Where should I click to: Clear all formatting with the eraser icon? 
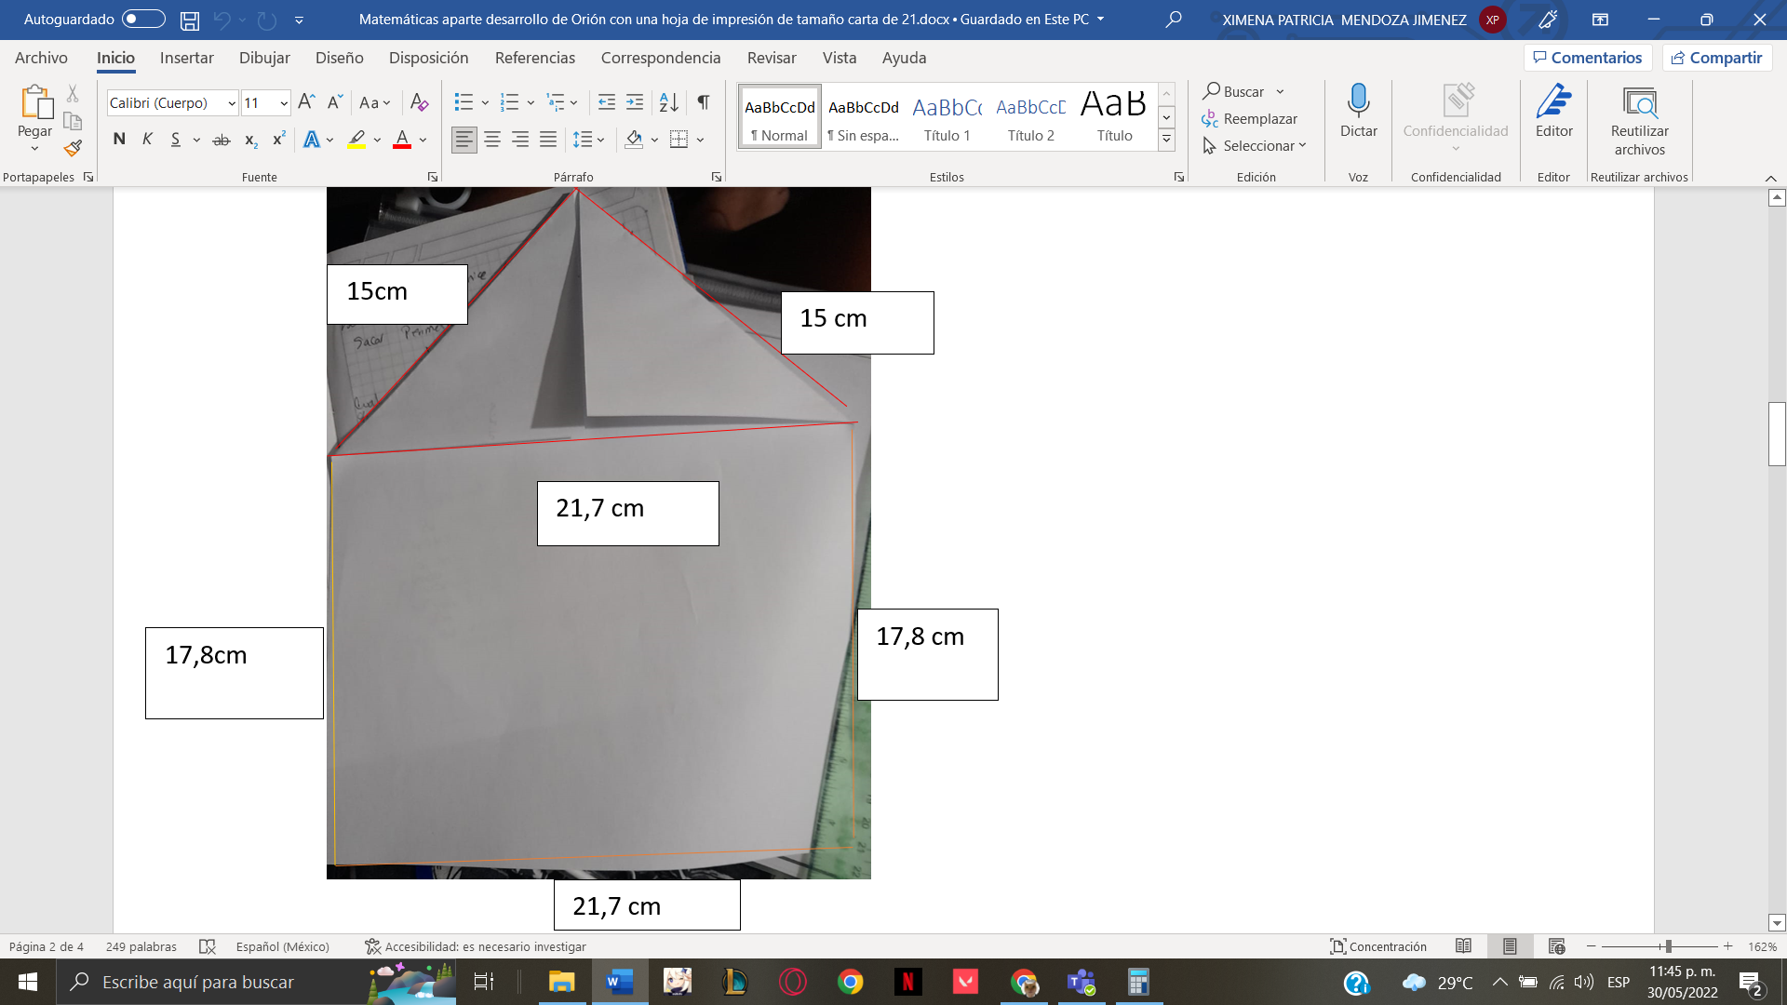(418, 102)
